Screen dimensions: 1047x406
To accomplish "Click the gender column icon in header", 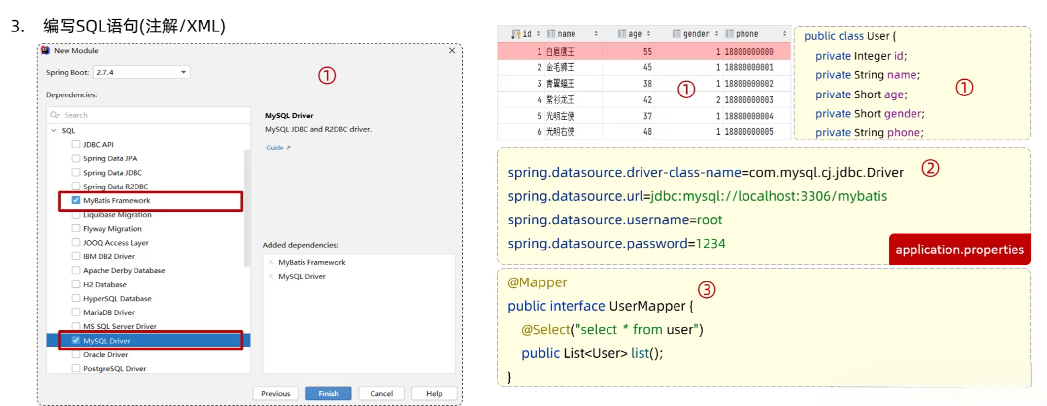I will pyautogui.click(x=676, y=34).
